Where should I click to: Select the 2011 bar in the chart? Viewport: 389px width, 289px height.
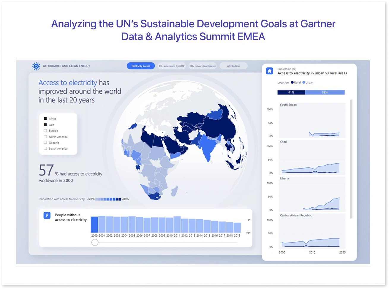point(177,224)
